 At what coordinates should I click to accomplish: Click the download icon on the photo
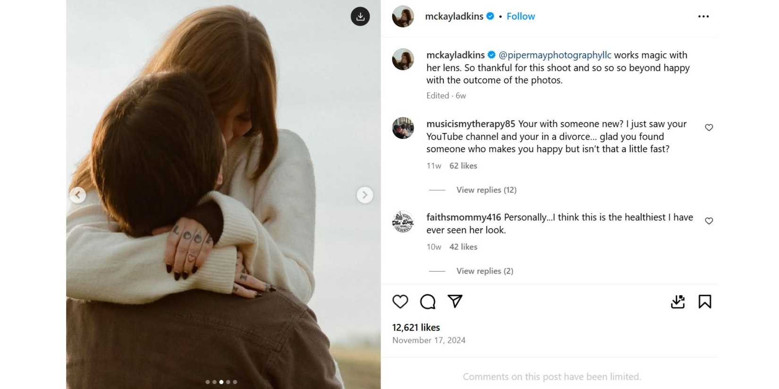click(x=360, y=17)
